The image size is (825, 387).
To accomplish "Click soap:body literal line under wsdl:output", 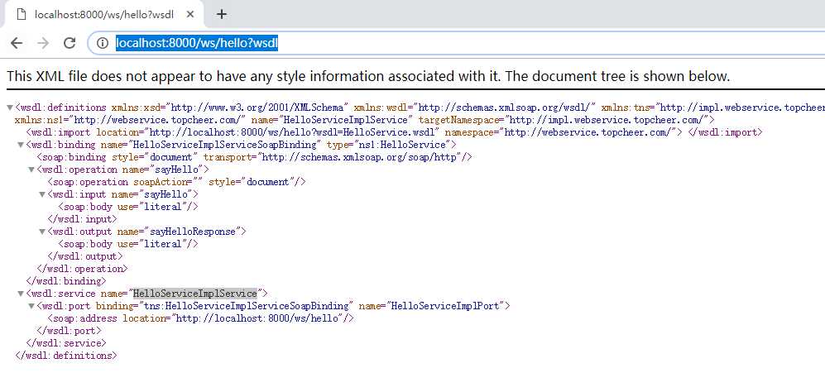I will (x=128, y=244).
